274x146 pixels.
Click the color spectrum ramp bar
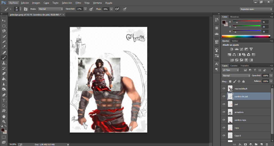tap(245, 36)
